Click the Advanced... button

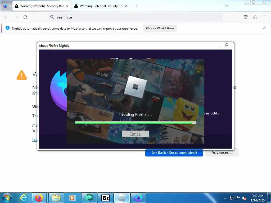tap(222, 153)
